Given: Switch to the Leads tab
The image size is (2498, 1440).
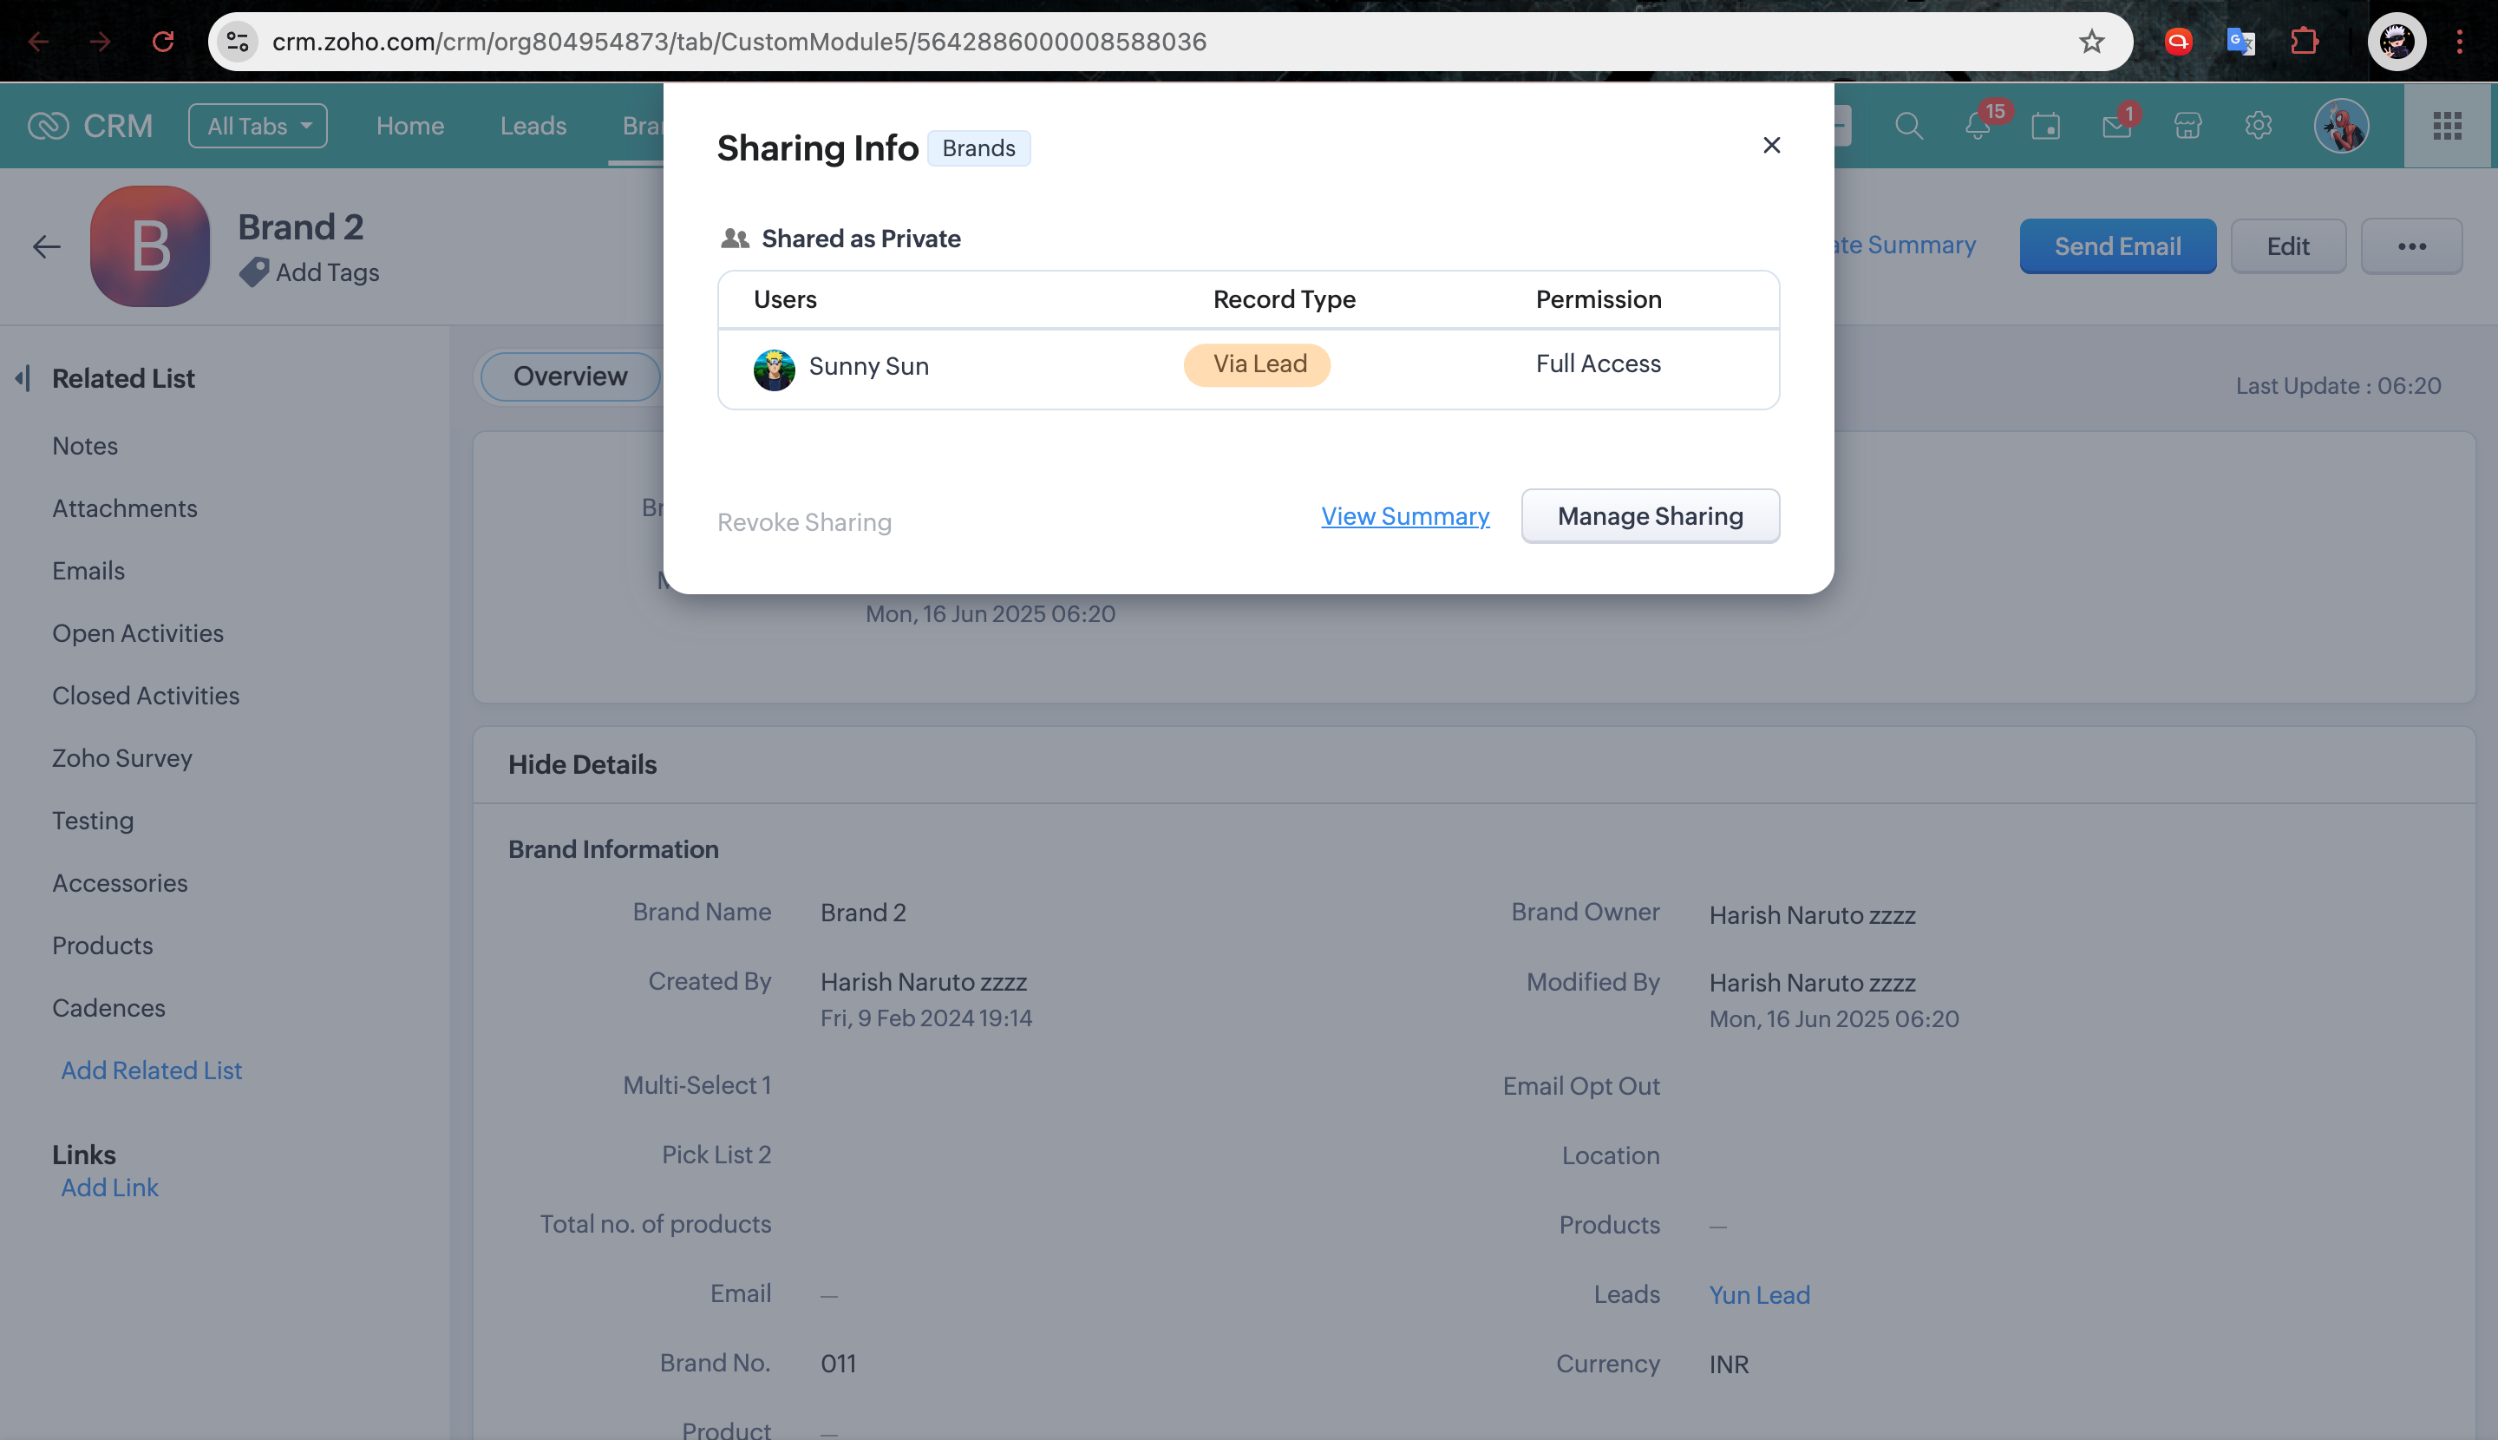Looking at the screenshot, I should pos(533,127).
